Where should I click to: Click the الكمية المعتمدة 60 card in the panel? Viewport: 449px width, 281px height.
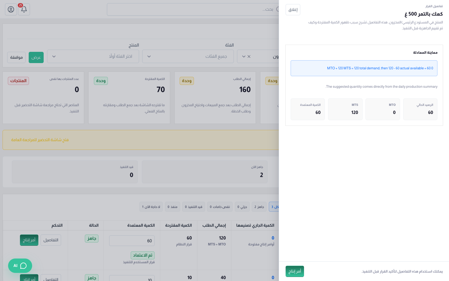pos(308,109)
